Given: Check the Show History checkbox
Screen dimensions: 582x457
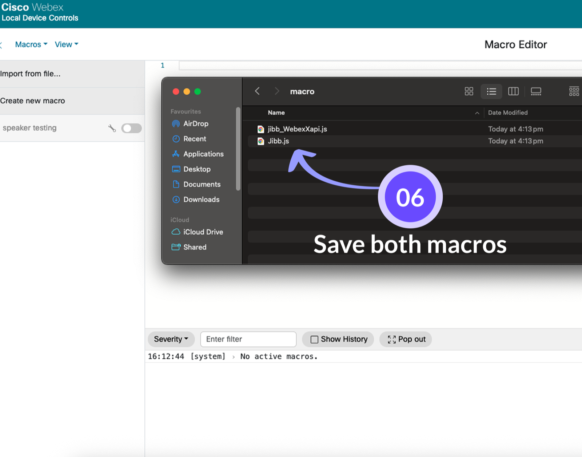Looking at the screenshot, I should (x=314, y=339).
